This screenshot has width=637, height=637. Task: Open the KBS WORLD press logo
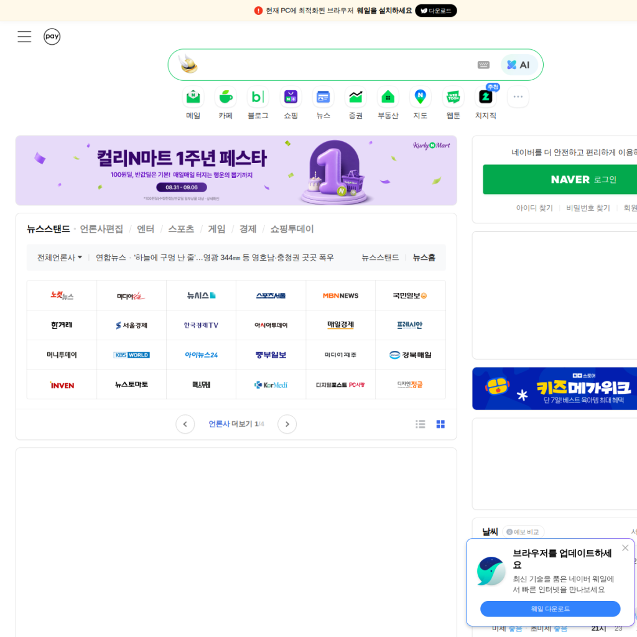[131, 355]
